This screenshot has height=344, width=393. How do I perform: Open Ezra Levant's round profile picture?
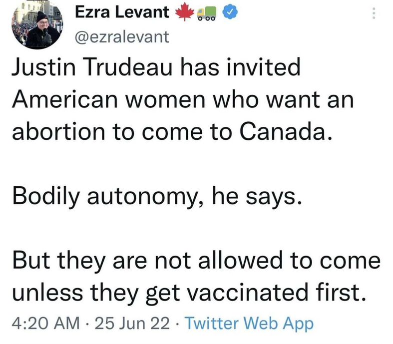[x=37, y=25]
